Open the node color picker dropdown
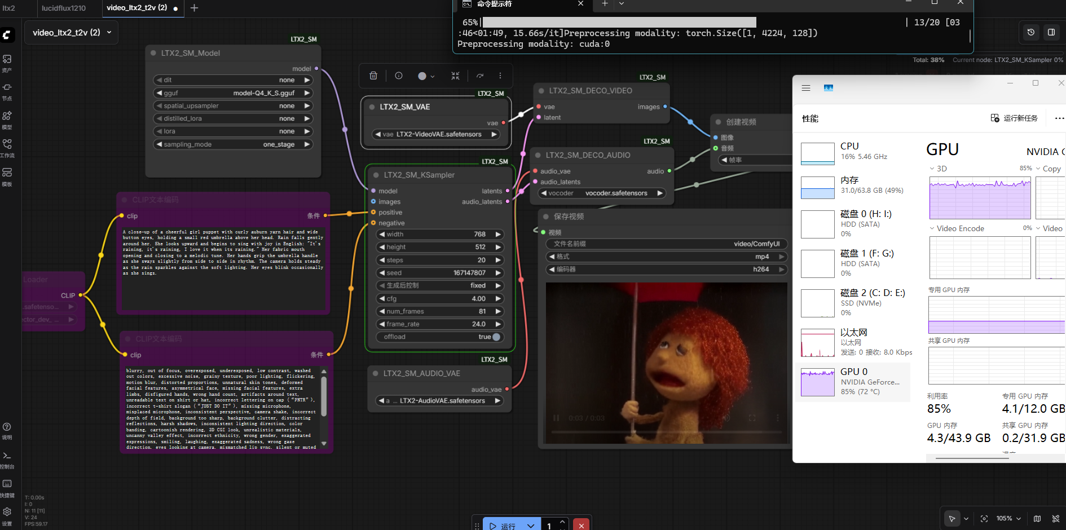Screen dimensions: 1066x530 click(x=426, y=76)
